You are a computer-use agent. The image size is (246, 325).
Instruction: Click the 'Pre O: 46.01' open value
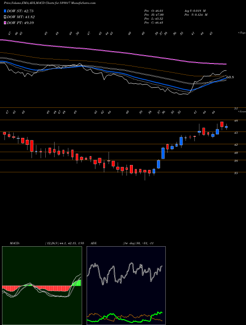tap(154, 11)
